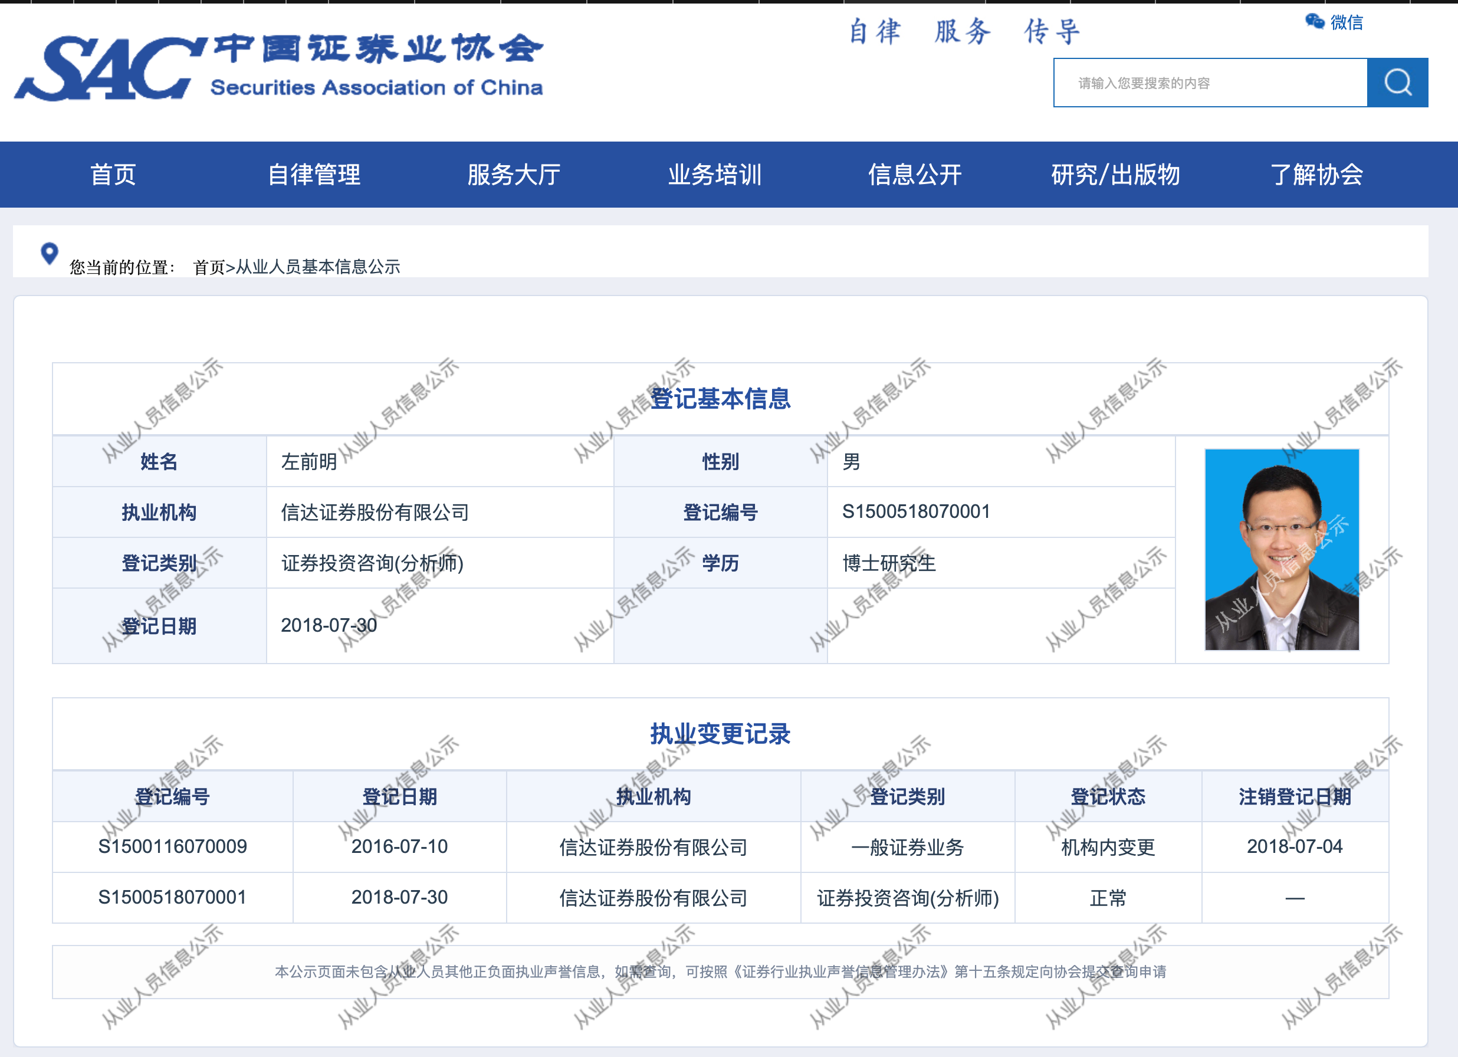This screenshot has width=1458, height=1057.
Task: Select 业务培训 in the navigation bar
Action: point(714,175)
